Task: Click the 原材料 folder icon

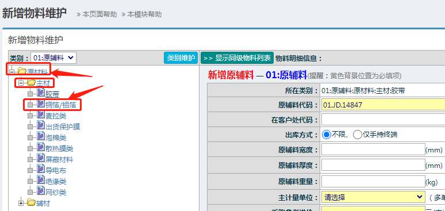Action: pos(22,71)
